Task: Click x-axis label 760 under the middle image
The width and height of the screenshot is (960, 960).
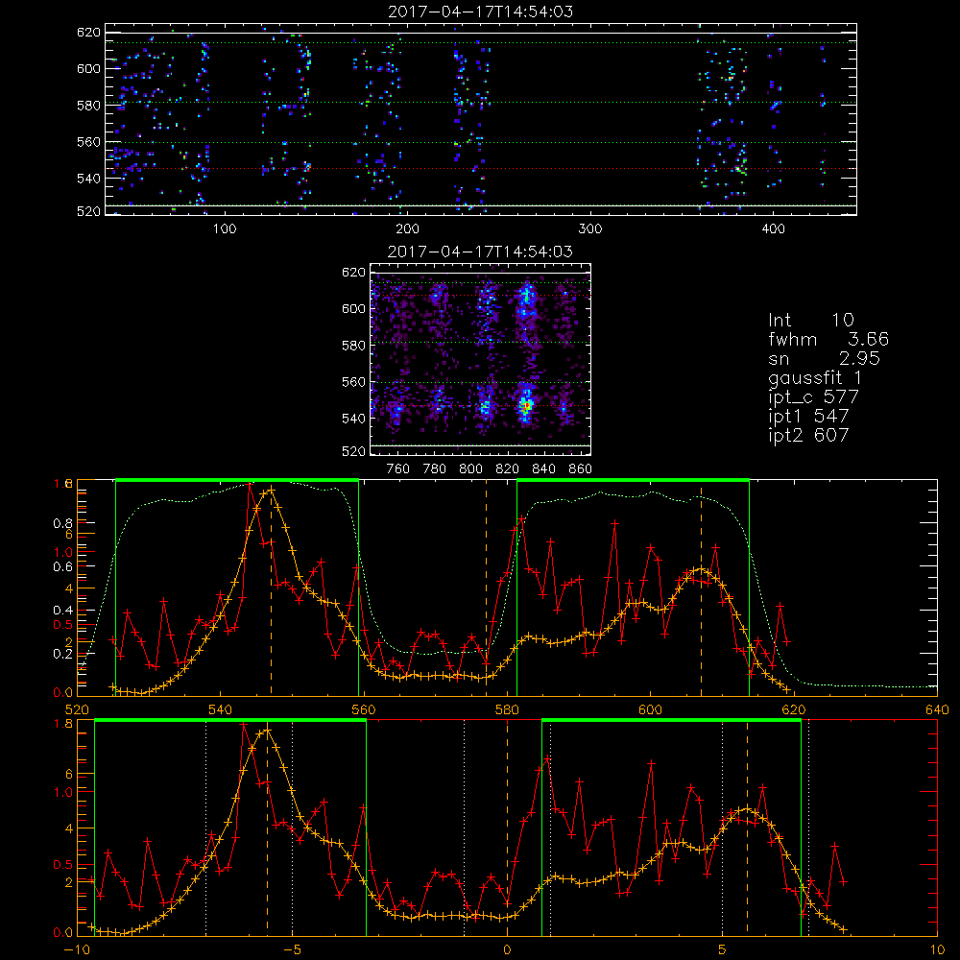Action: click(398, 469)
